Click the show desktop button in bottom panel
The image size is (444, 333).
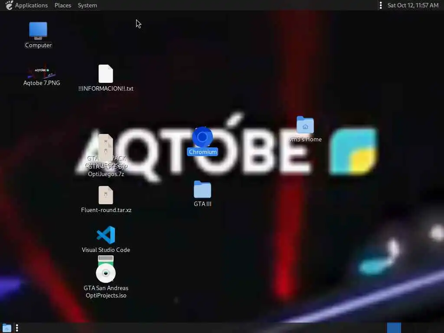click(x=7, y=328)
